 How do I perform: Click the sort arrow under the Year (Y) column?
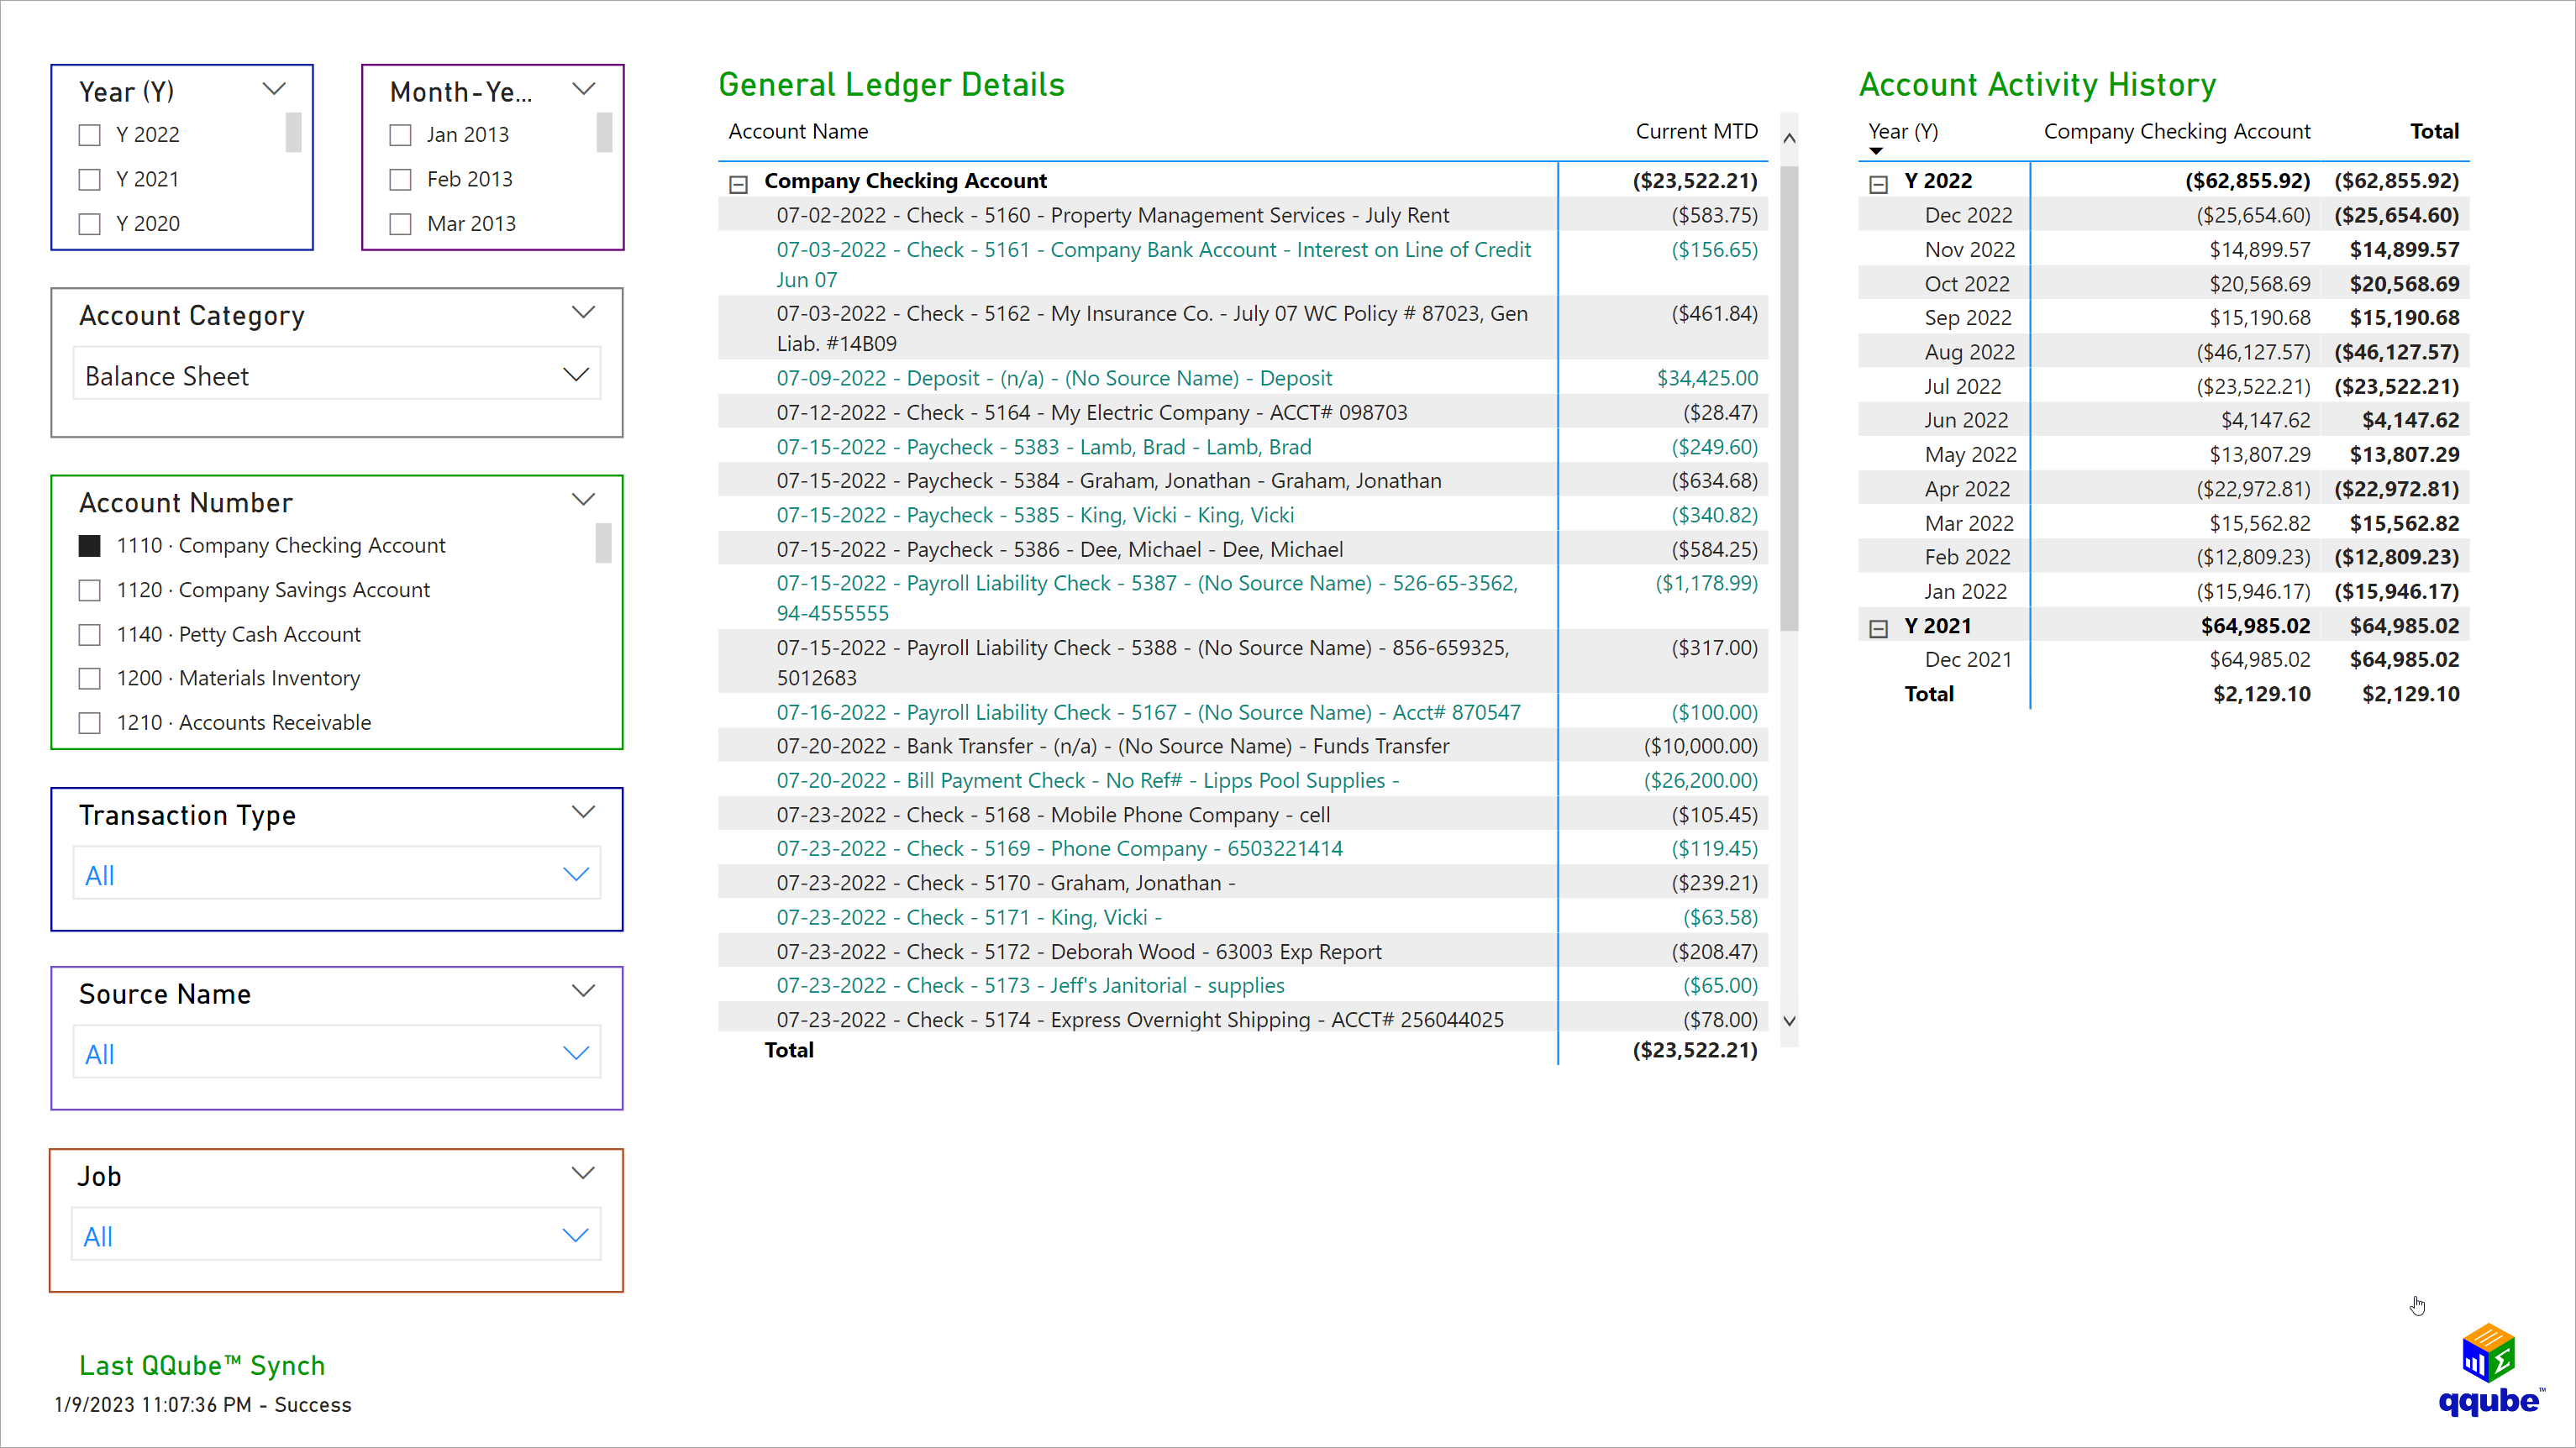click(1876, 150)
